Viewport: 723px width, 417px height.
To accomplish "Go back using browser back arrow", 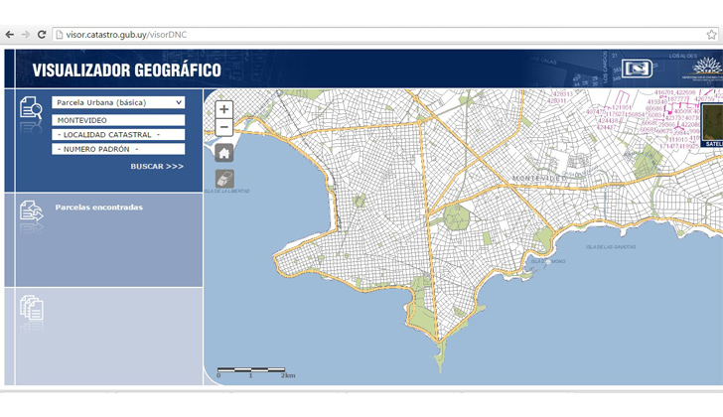I will click(x=9, y=35).
